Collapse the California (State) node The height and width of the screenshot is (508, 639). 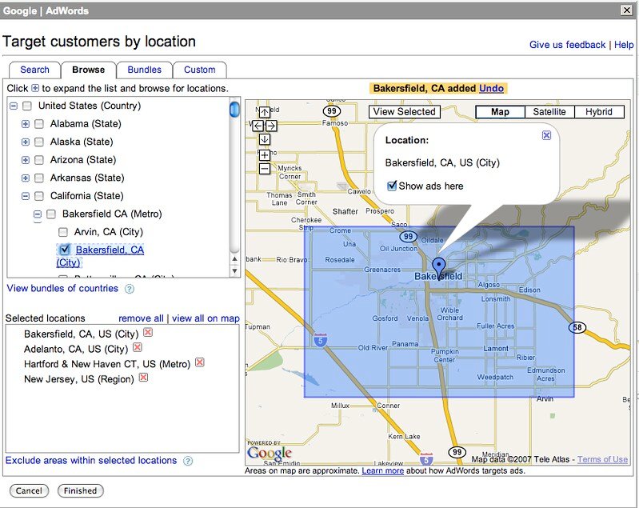click(26, 196)
